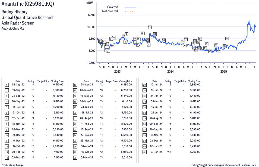This screenshot has height=167, width=259.
Task: Click the Global Quantitative Research line
Action: [x=28, y=18]
